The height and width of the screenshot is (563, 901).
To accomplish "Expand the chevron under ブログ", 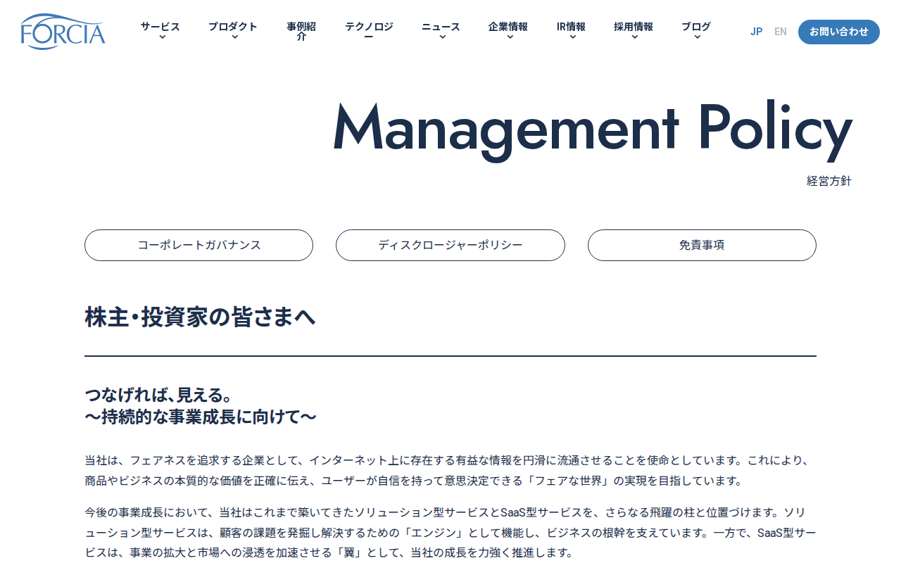I will [x=697, y=37].
